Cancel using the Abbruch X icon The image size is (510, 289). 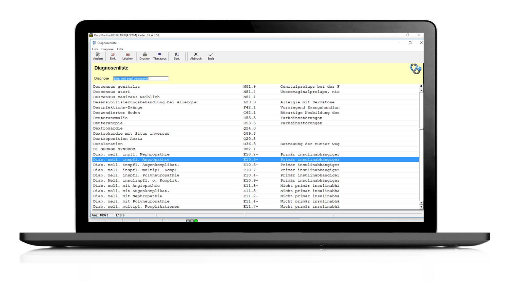tap(196, 56)
